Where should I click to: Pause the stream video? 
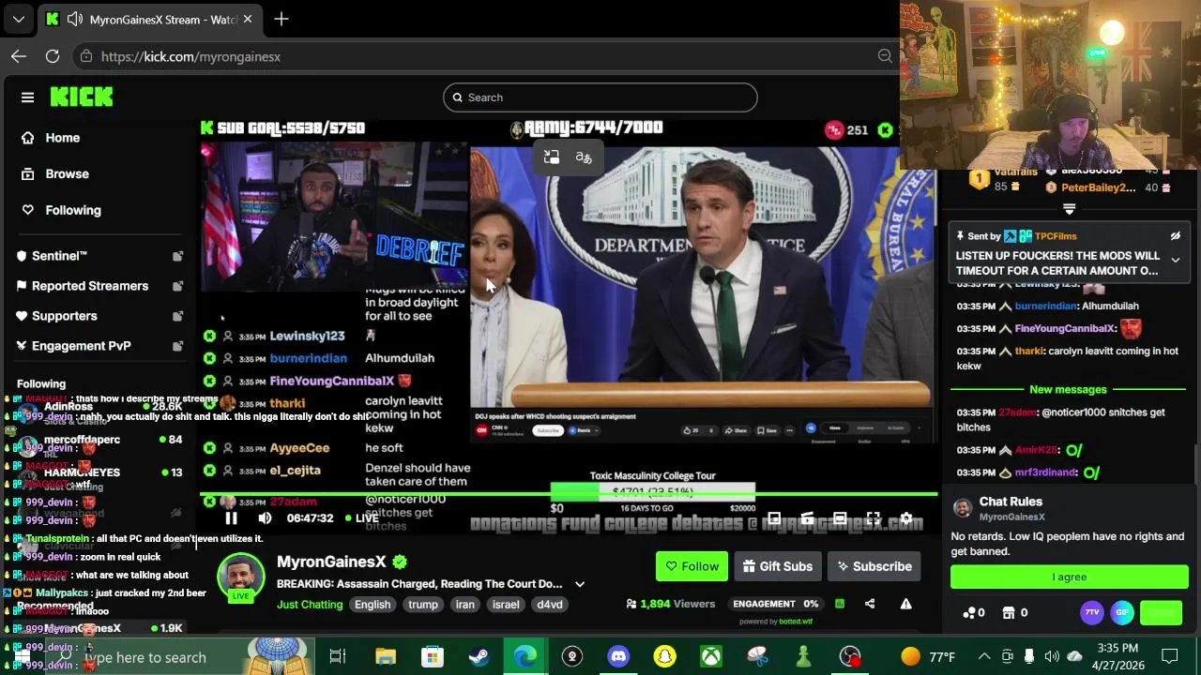tap(231, 517)
